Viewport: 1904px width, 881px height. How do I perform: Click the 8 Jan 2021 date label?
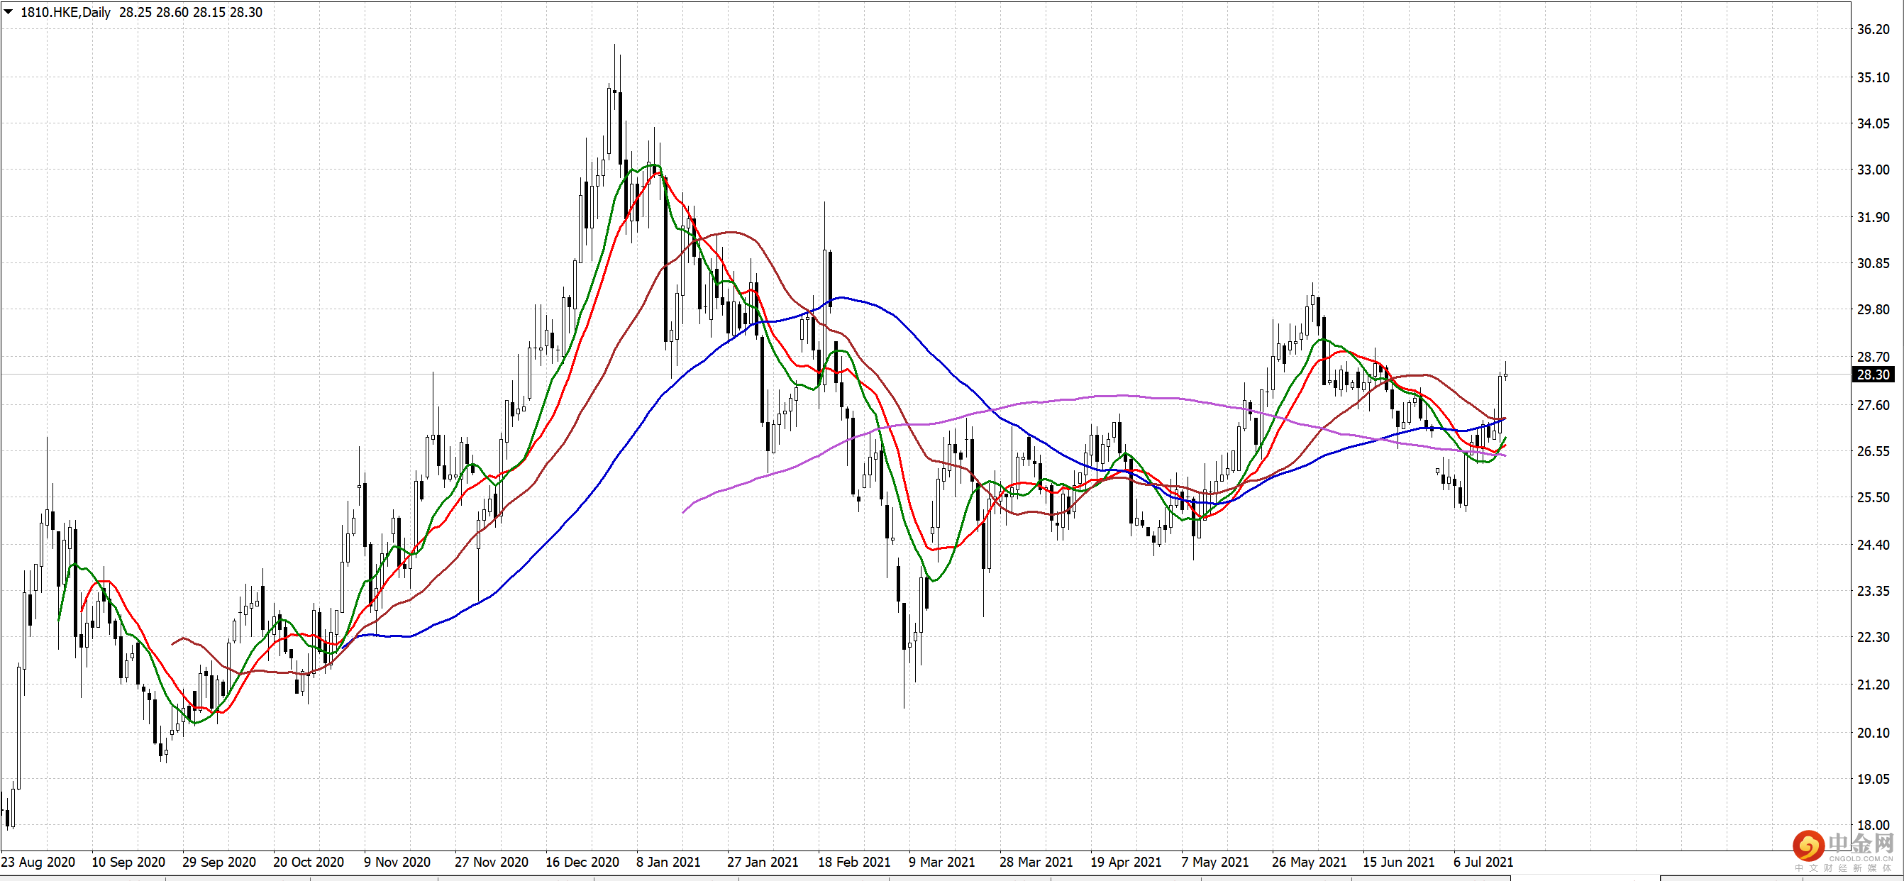(668, 862)
